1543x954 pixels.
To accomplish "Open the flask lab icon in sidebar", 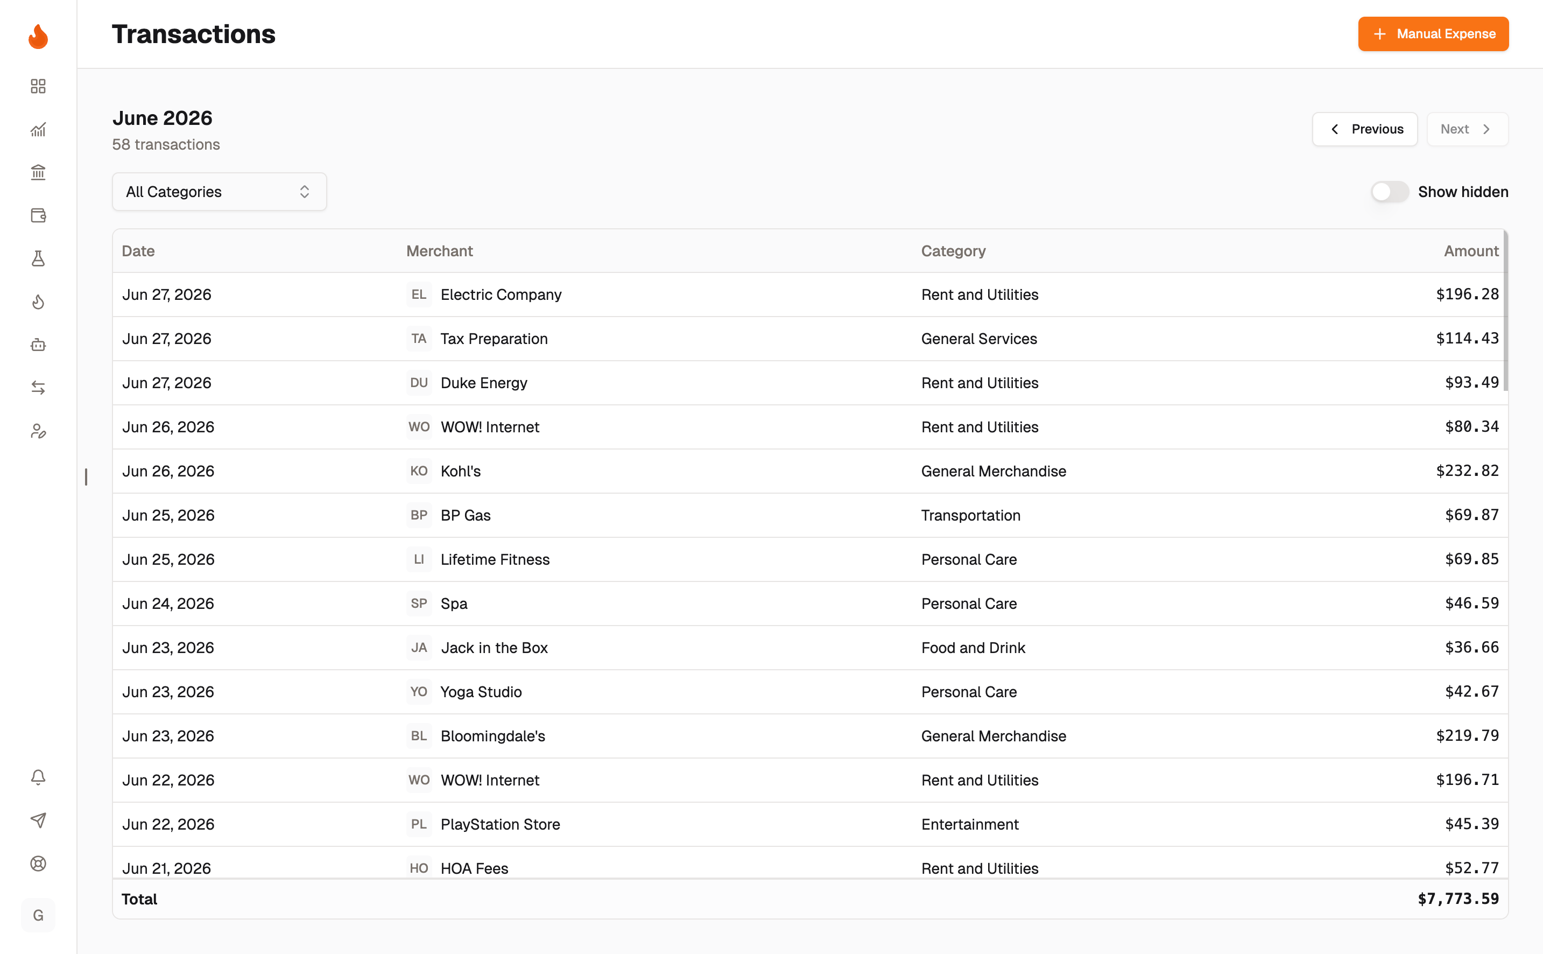I will pyautogui.click(x=38, y=259).
